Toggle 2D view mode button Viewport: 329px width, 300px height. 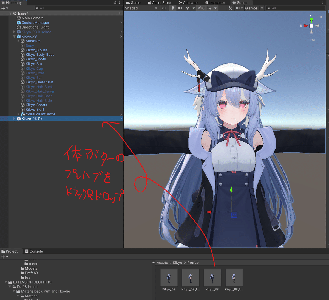(x=164, y=8)
